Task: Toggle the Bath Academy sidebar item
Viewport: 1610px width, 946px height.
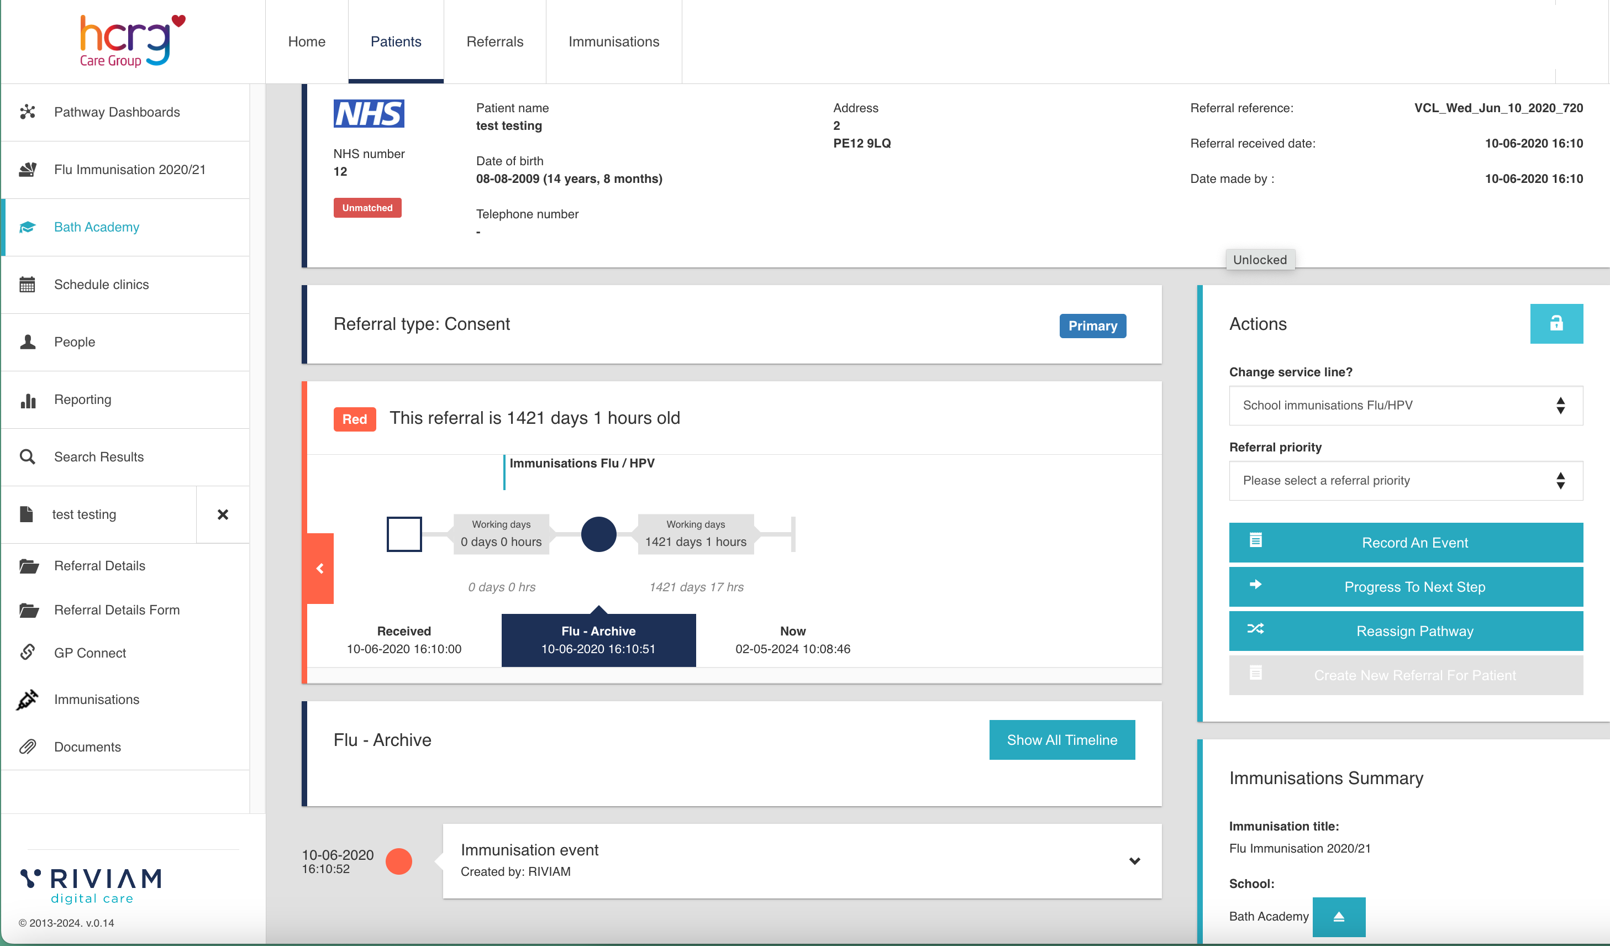Action: (97, 227)
